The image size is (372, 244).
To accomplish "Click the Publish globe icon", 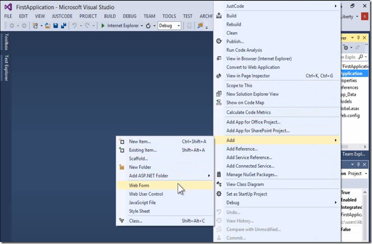I will pos(218,41).
